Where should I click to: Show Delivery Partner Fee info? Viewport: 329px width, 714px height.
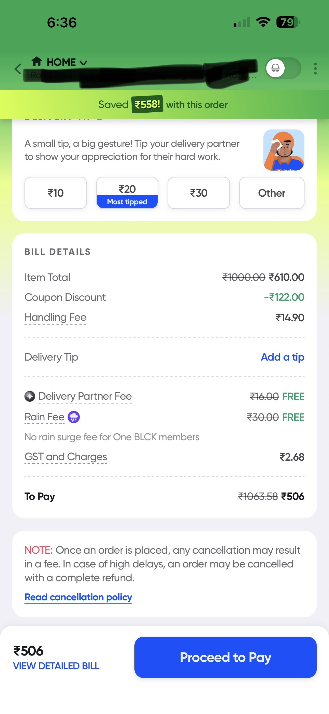(x=85, y=396)
